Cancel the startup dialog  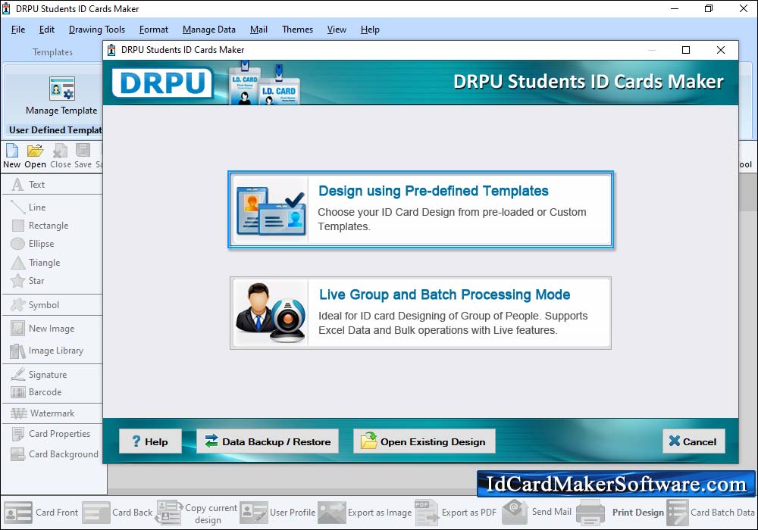pyautogui.click(x=694, y=441)
